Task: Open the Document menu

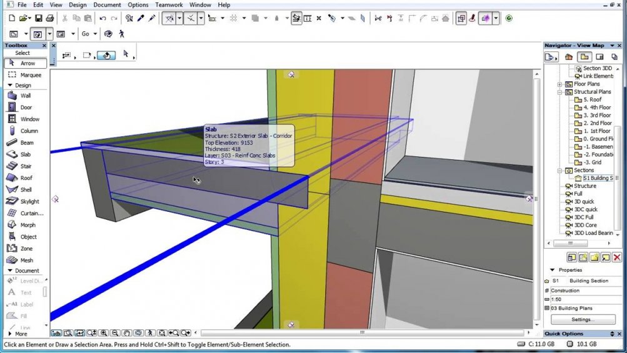Action: (x=107, y=5)
